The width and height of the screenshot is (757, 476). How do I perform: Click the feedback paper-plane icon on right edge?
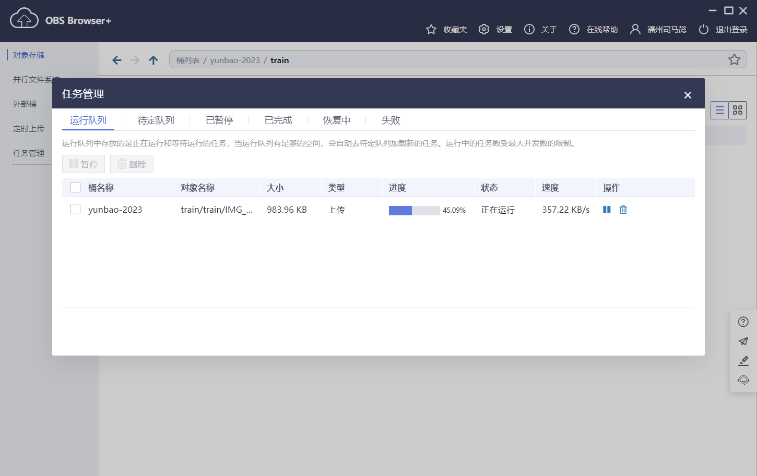click(x=743, y=341)
